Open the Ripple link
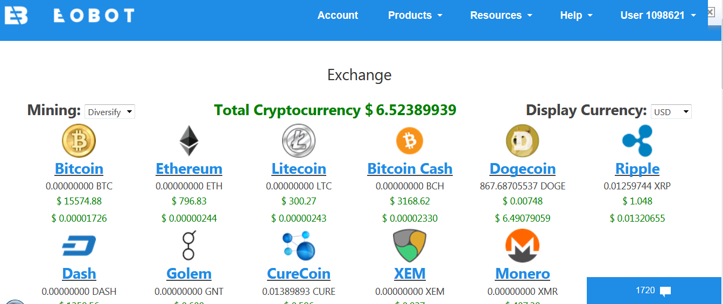The image size is (723, 304). tap(637, 169)
